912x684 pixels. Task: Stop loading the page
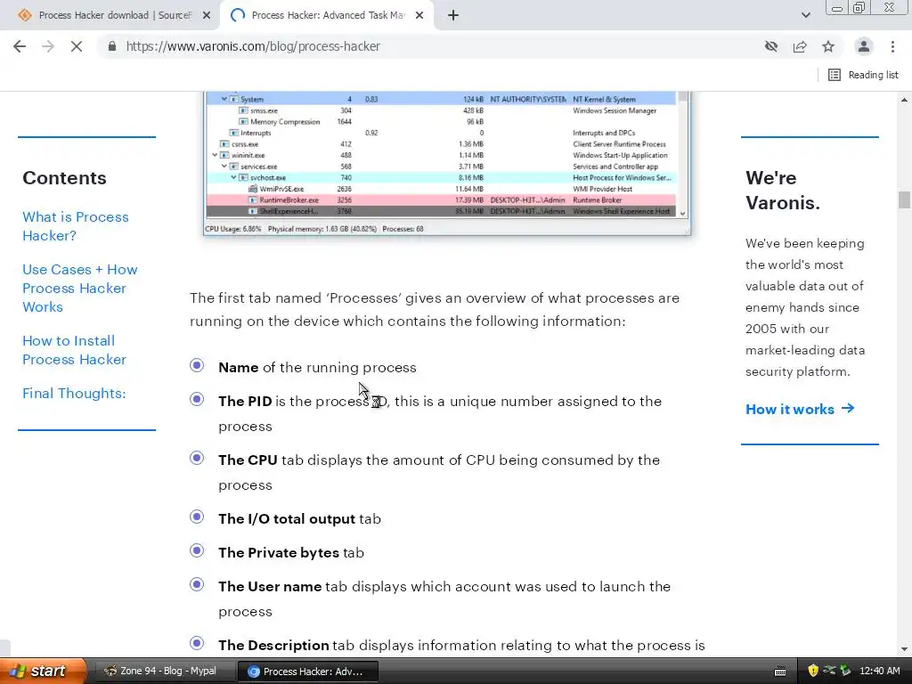coord(77,46)
